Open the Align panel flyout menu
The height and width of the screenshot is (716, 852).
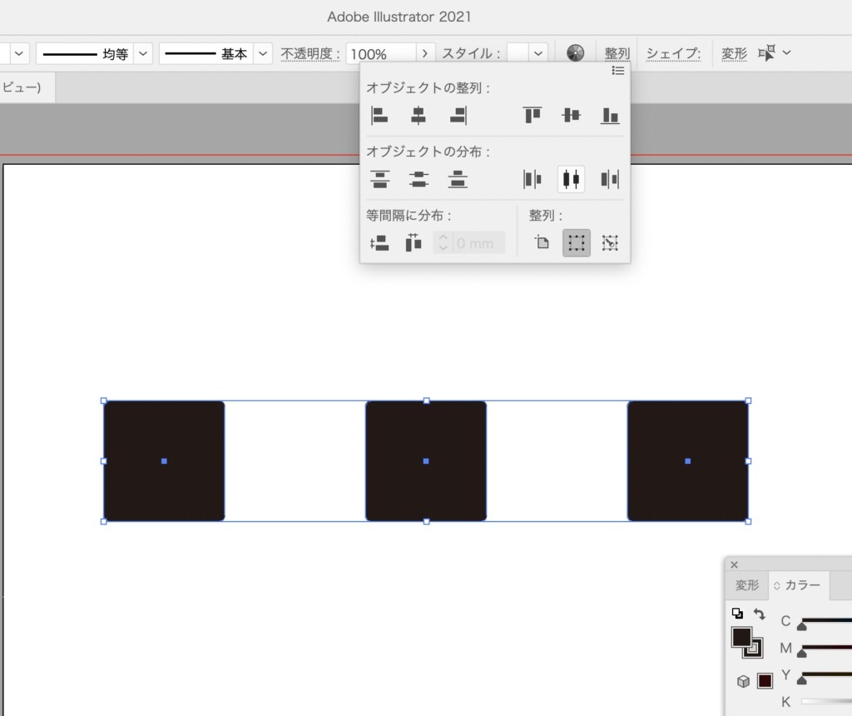[618, 71]
